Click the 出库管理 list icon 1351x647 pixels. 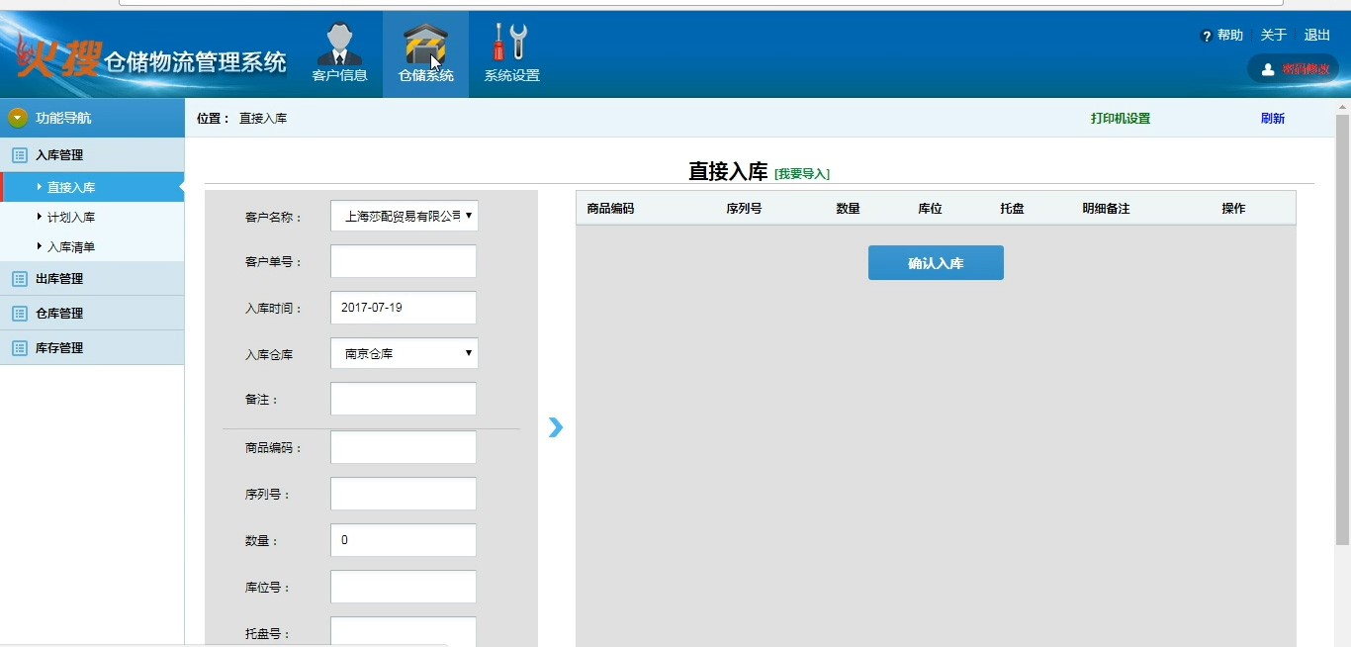point(19,279)
